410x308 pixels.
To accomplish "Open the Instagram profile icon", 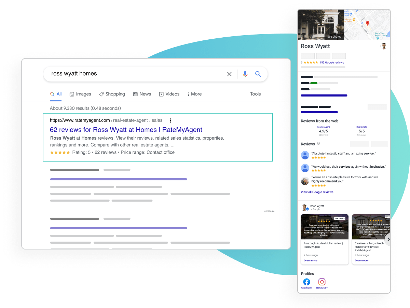I will (322, 282).
